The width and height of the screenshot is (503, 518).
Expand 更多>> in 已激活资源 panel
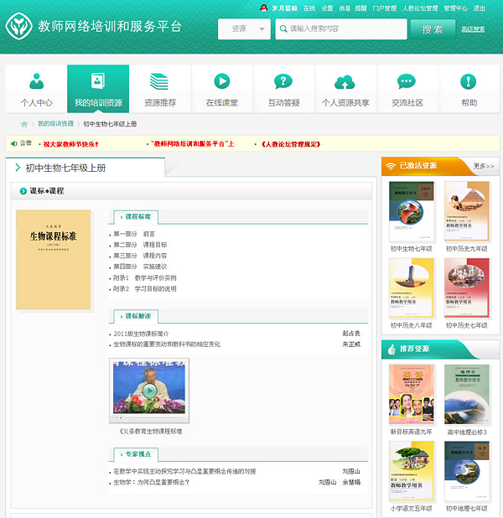pyautogui.click(x=484, y=166)
